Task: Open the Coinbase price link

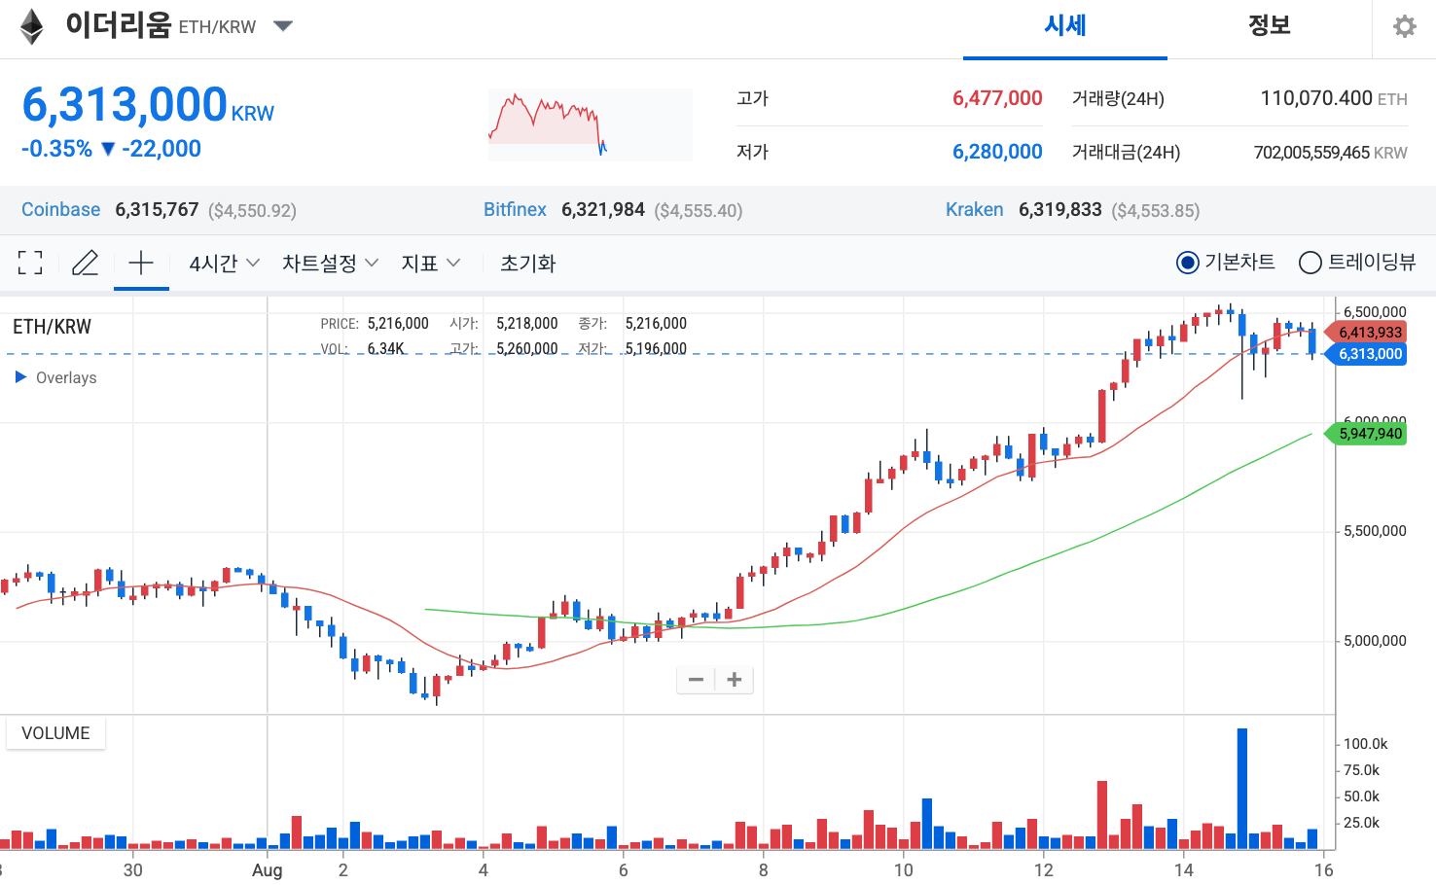Action: (x=60, y=209)
